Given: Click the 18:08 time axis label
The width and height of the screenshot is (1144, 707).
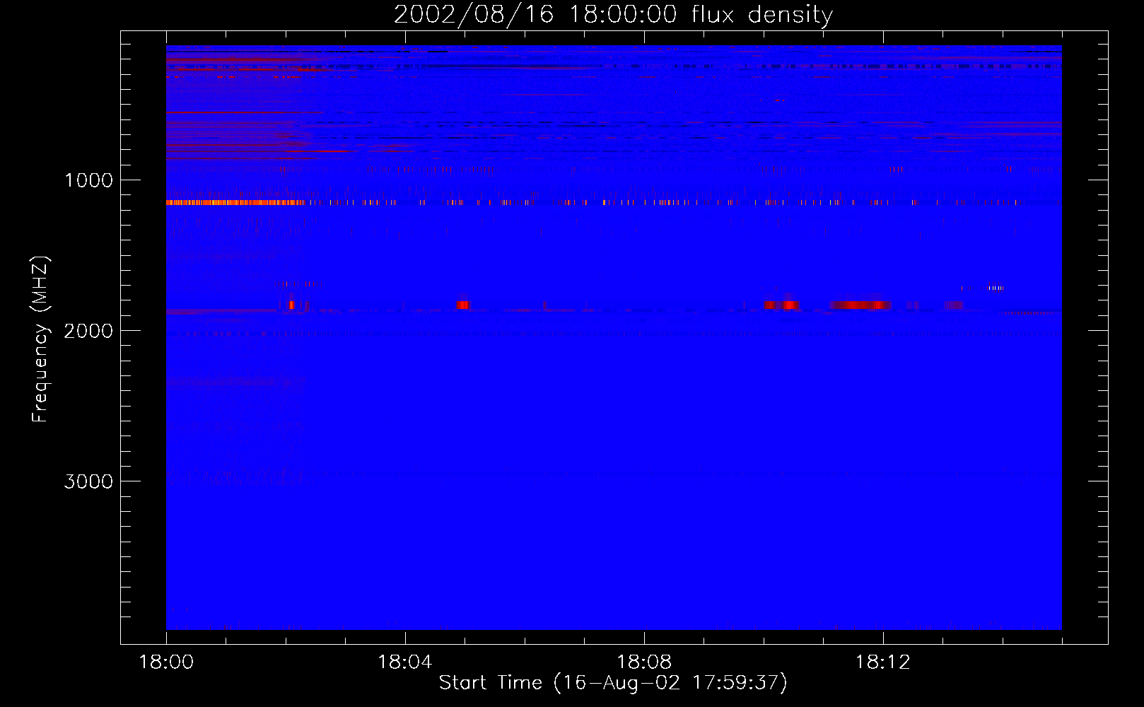Looking at the screenshot, I should coord(644,662).
